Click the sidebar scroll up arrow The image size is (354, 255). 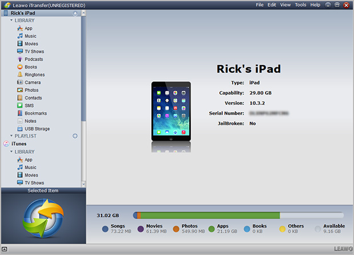(x=83, y=13)
